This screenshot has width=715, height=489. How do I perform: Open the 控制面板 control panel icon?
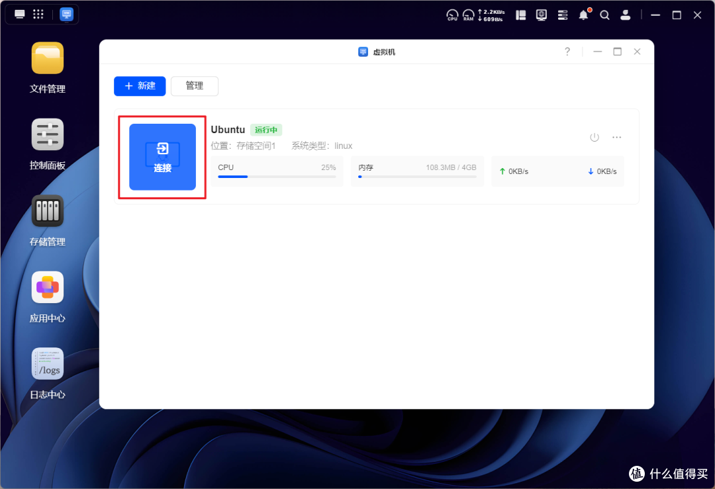pos(48,134)
